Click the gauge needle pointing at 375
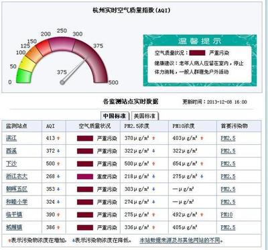 (x=74, y=71)
